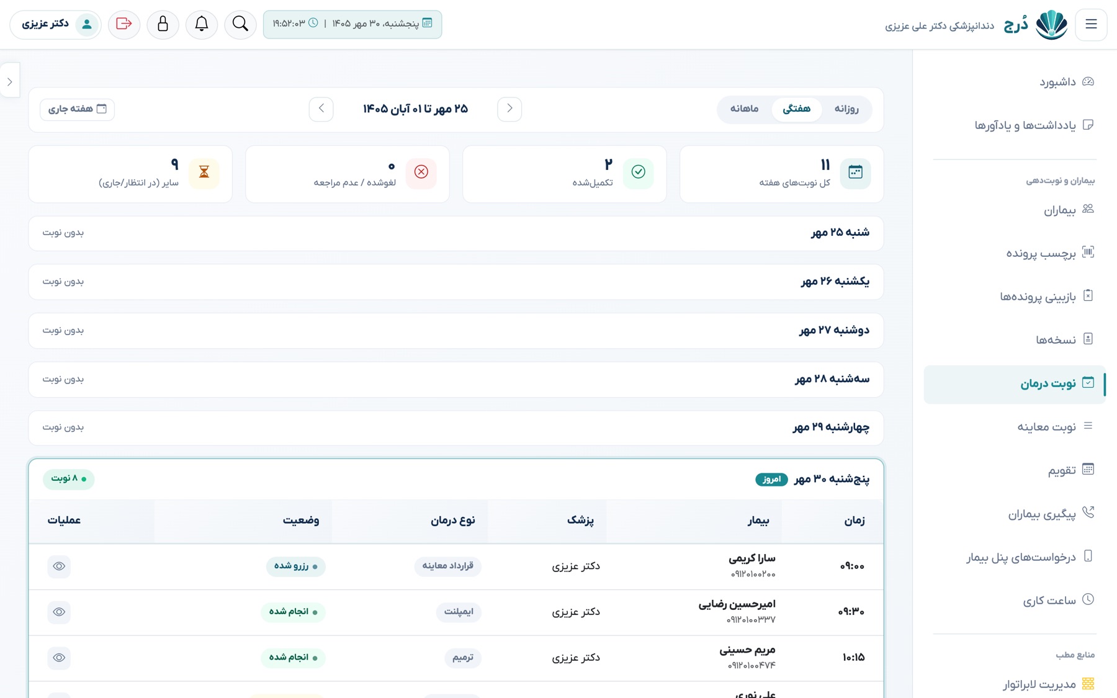Expand the collapsed side panel chevron
The height and width of the screenshot is (698, 1117).
10,81
